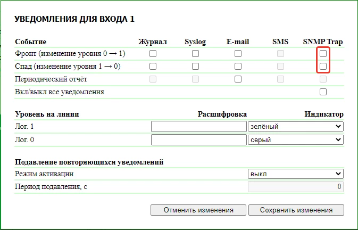Enable Журнал for Спад event

click(x=153, y=67)
